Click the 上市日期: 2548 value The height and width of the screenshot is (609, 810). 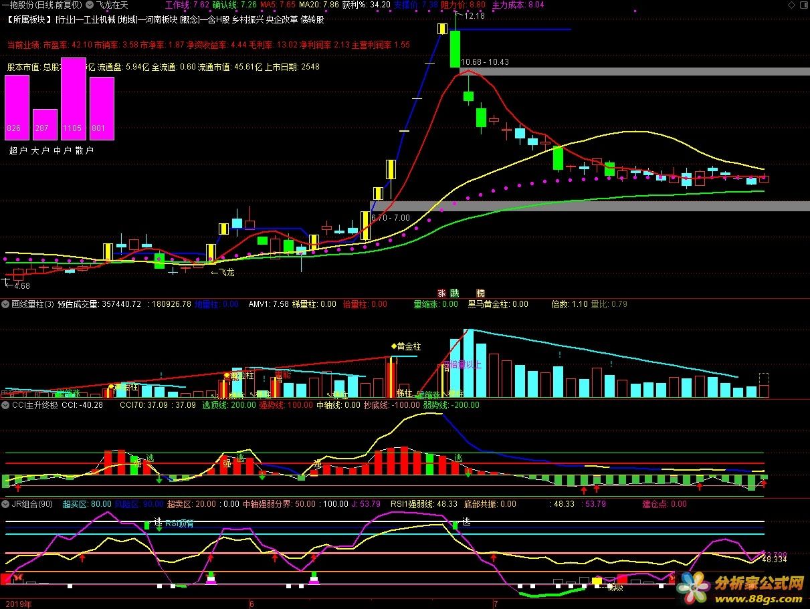tap(293, 67)
